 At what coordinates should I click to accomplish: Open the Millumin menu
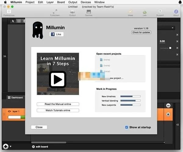pos(16,2)
